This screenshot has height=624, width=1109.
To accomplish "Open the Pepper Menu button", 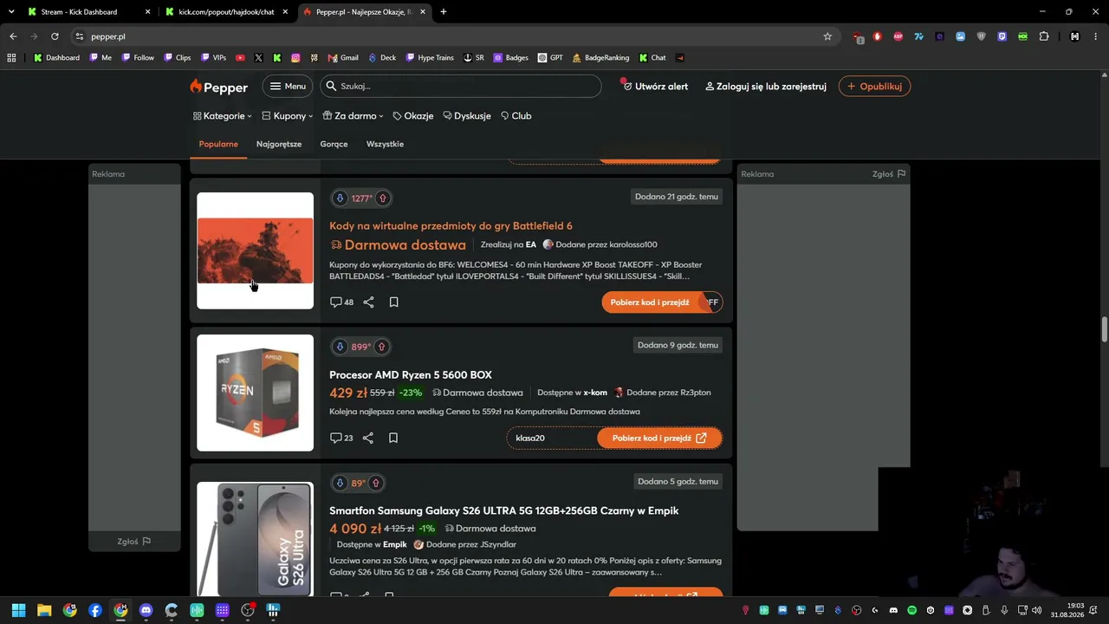I will (x=288, y=87).
